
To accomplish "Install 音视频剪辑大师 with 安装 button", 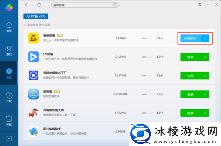I will (x=191, y=113).
